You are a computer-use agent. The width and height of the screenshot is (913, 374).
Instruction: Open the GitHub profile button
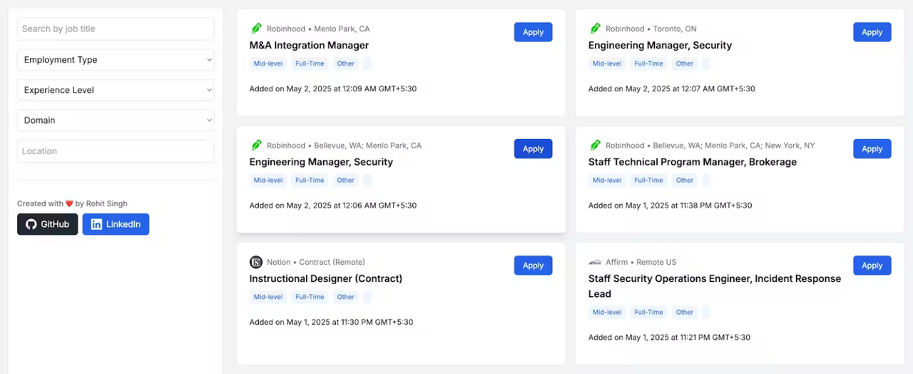[48, 224]
